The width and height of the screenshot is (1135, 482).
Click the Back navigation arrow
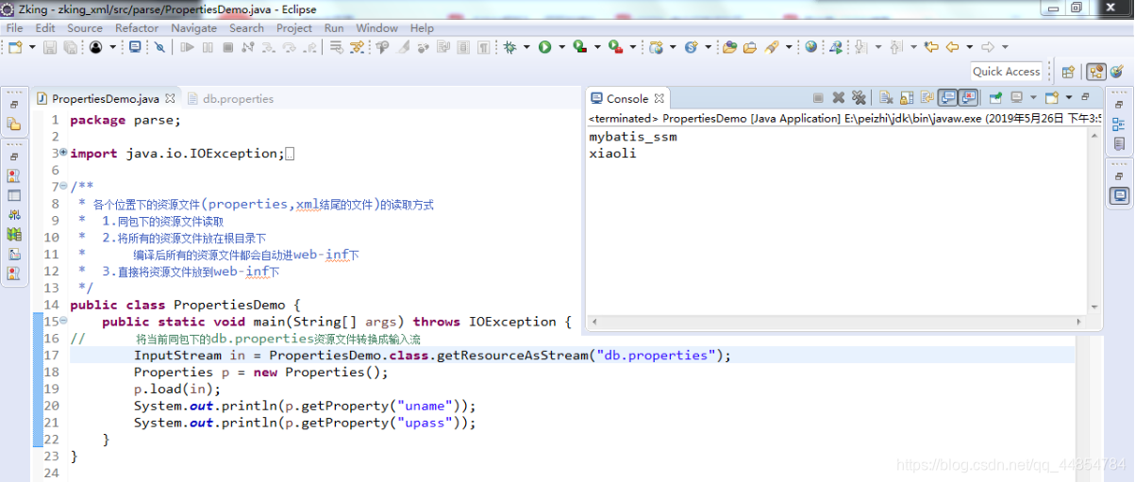(952, 47)
